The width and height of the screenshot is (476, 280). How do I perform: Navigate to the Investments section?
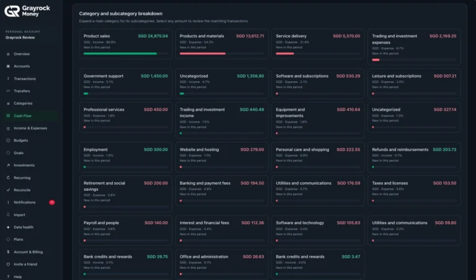24,165
